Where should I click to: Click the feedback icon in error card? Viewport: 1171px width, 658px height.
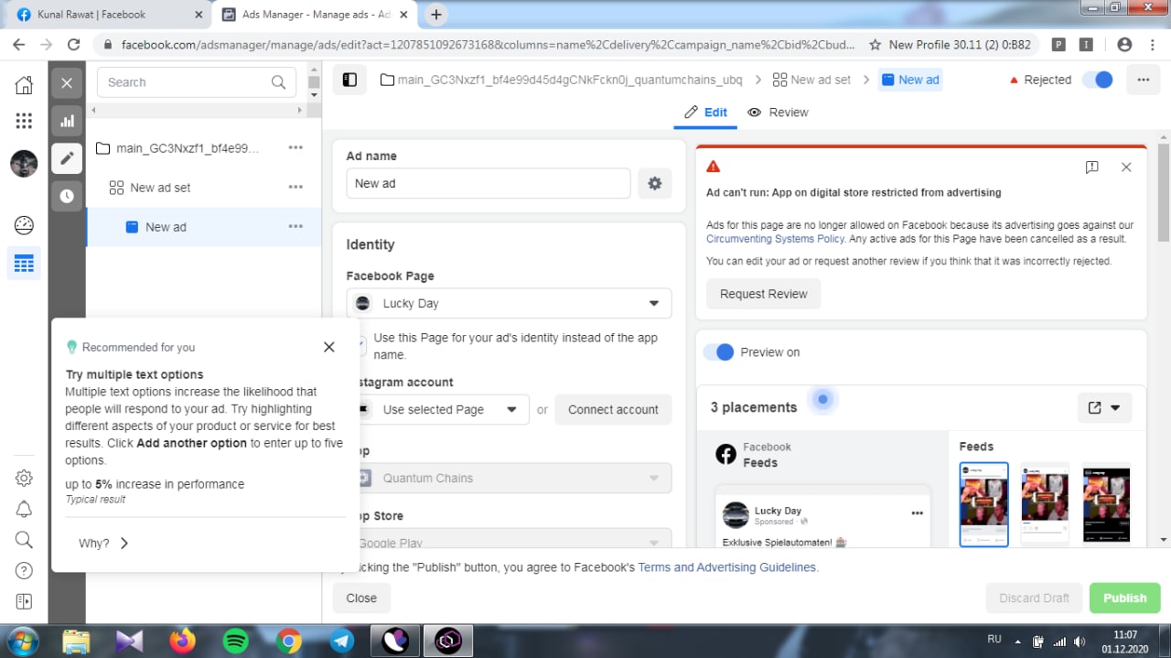[x=1091, y=167]
